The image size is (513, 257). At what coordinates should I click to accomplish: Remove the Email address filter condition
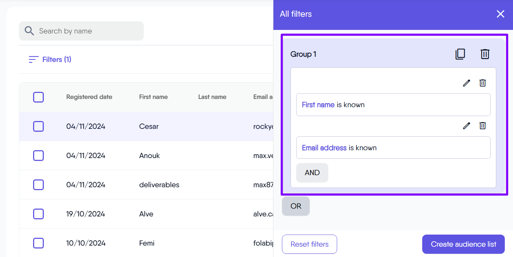[x=482, y=126]
